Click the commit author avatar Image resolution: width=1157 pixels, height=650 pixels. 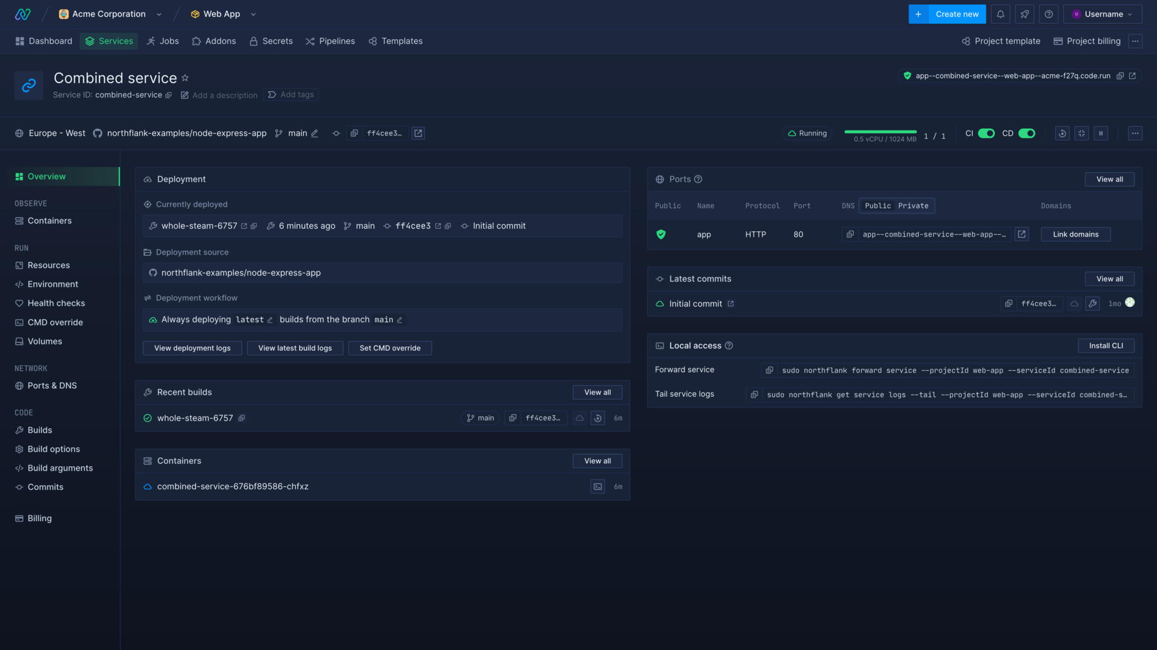click(1130, 303)
